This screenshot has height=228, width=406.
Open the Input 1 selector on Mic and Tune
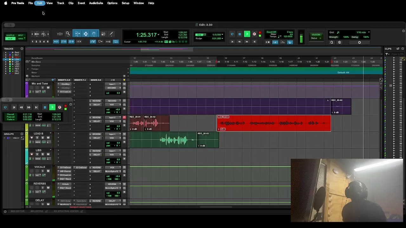click(113, 84)
